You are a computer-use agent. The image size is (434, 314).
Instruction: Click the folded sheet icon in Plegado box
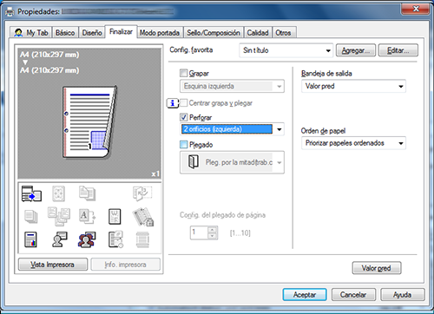[x=194, y=161]
